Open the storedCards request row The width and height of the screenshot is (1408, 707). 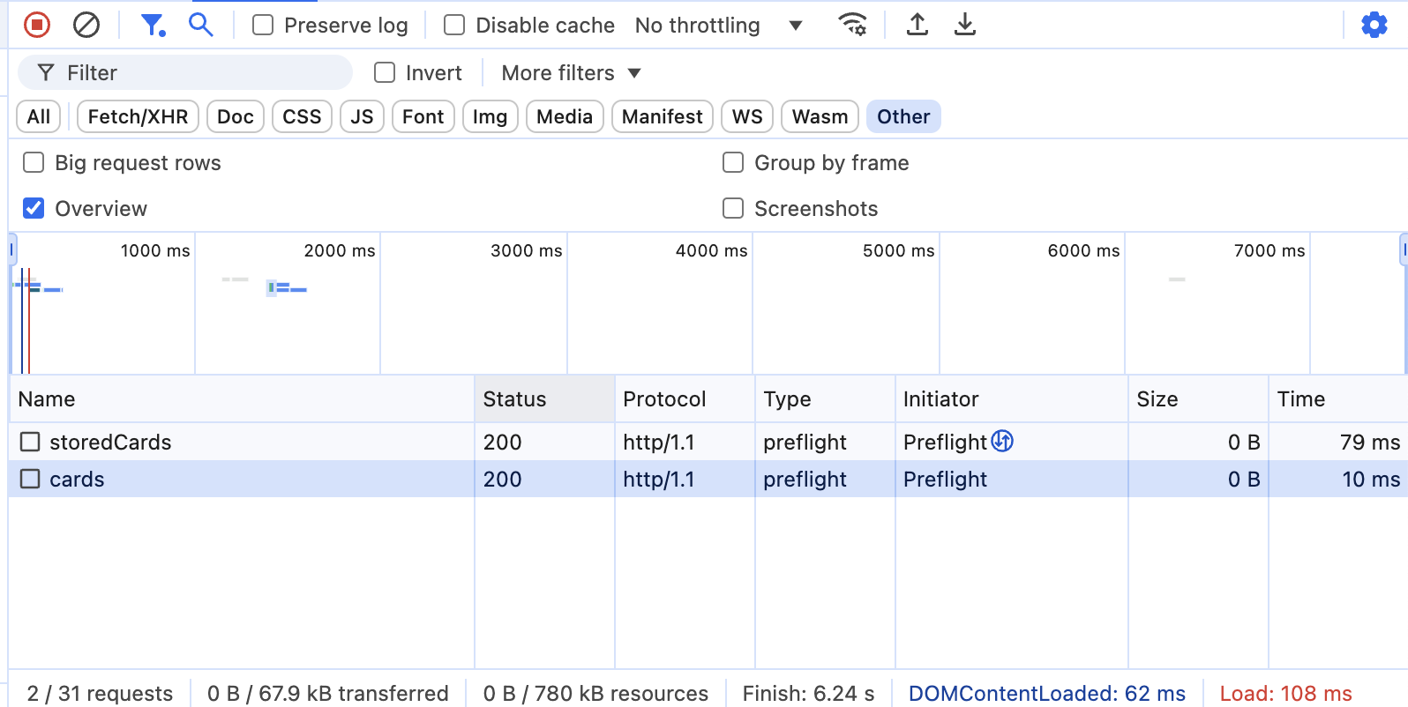point(110,443)
